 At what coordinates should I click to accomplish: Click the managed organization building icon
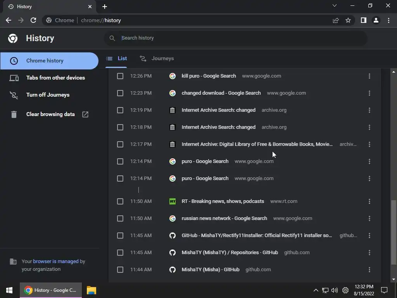click(13, 262)
